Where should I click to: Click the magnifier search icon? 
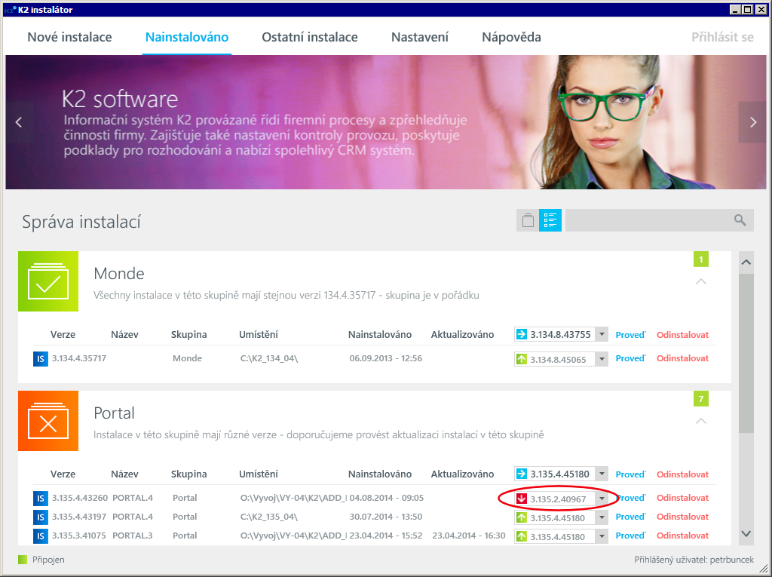point(740,219)
